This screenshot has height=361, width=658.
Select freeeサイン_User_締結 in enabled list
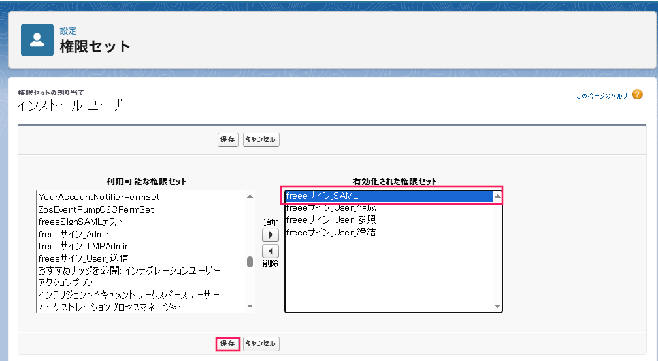(x=389, y=232)
